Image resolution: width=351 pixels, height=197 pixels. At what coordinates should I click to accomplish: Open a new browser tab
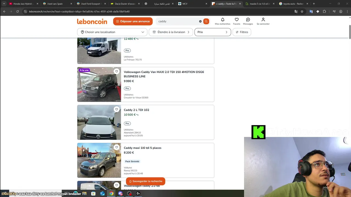coord(314,4)
